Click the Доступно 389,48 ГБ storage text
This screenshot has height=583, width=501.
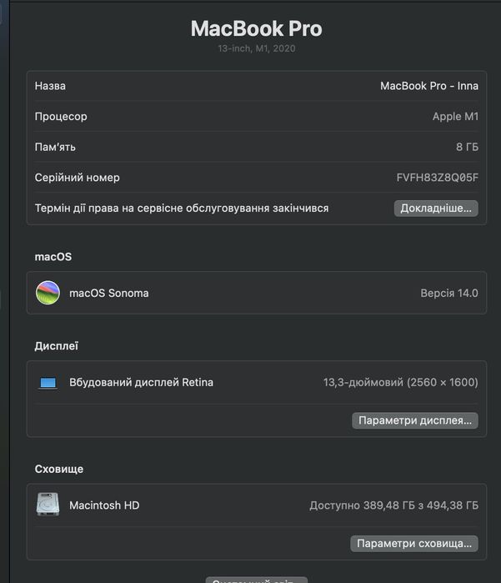click(x=393, y=505)
